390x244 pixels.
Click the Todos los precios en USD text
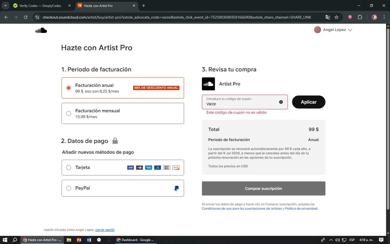click(x=228, y=166)
